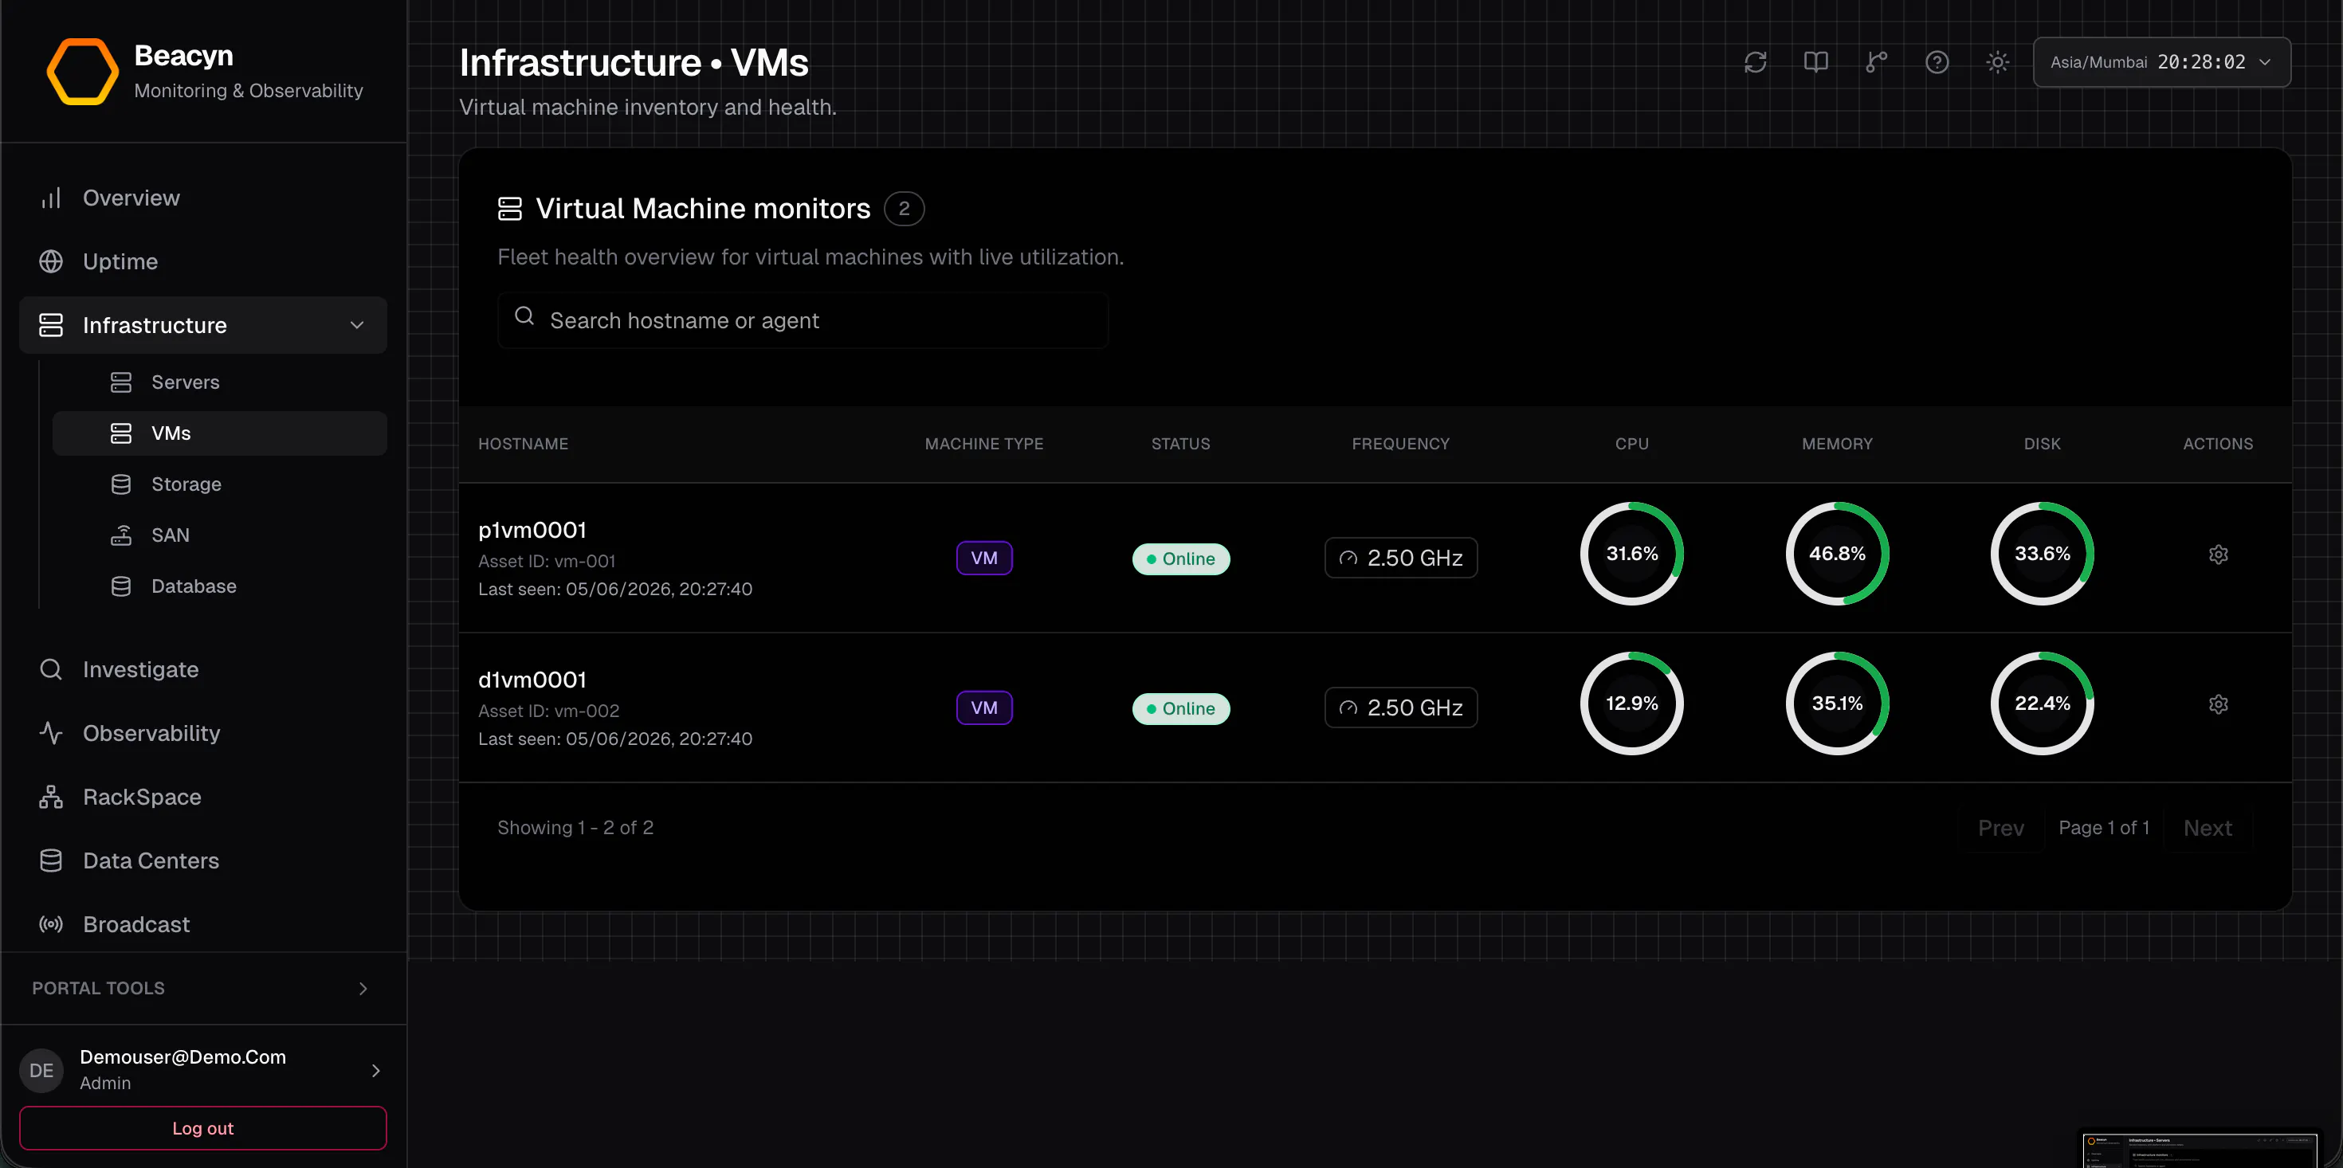Select the VMs submenu item

click(219, 433)
